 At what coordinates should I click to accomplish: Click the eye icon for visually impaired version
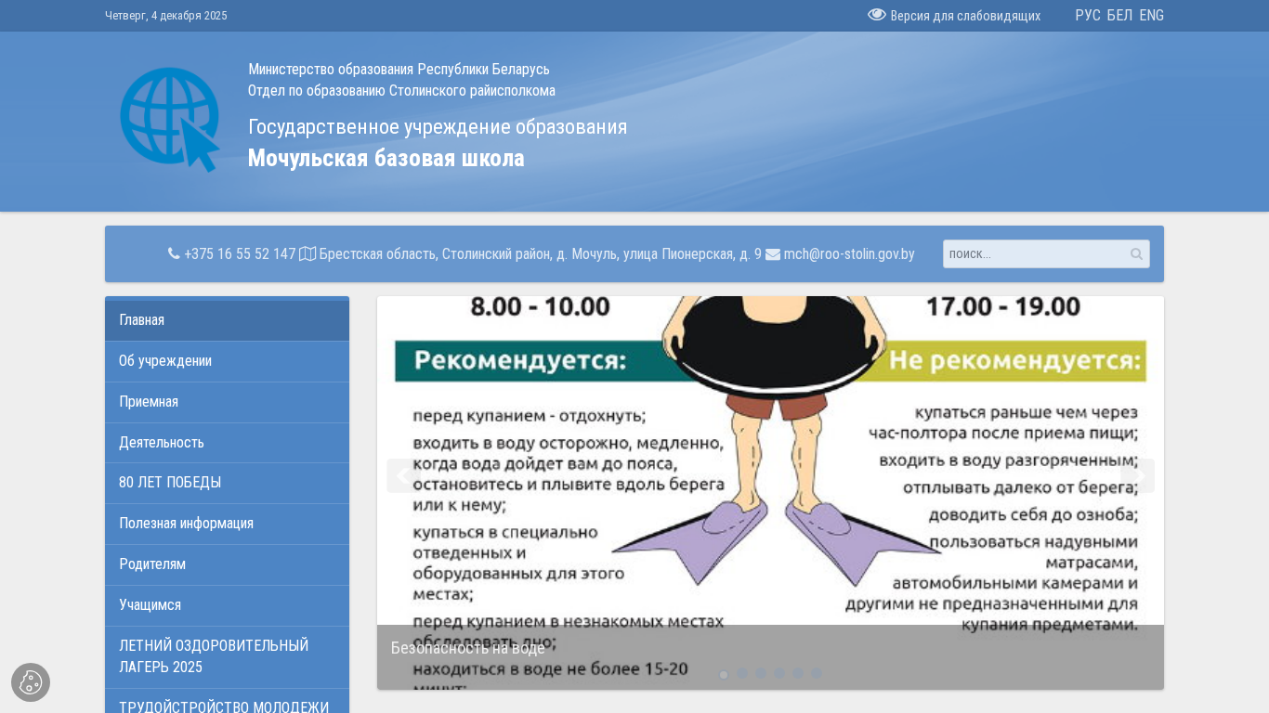(x=877, y=15)
